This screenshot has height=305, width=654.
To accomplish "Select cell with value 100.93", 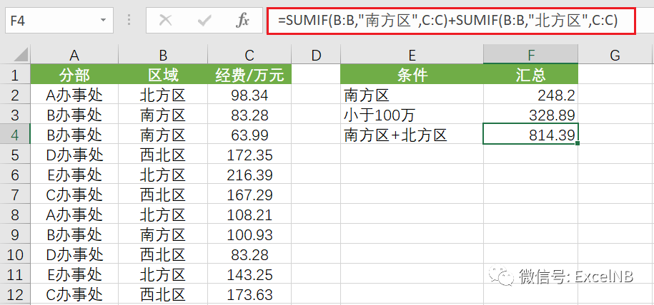I will tap(249, 234).
